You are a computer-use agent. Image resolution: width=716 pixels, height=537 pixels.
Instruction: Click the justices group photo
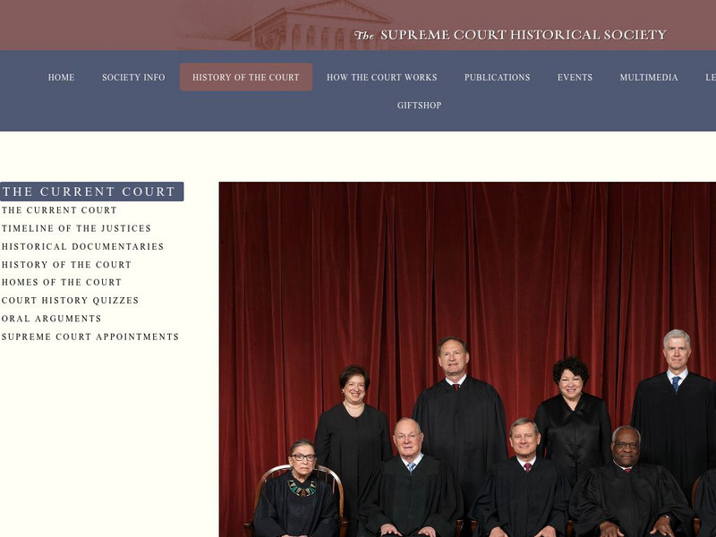pyautogui.click(x=467, y=360)
